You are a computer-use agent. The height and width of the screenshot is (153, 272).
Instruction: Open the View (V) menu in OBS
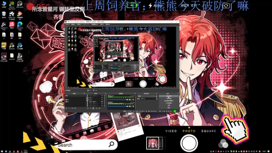coord(79,24)
